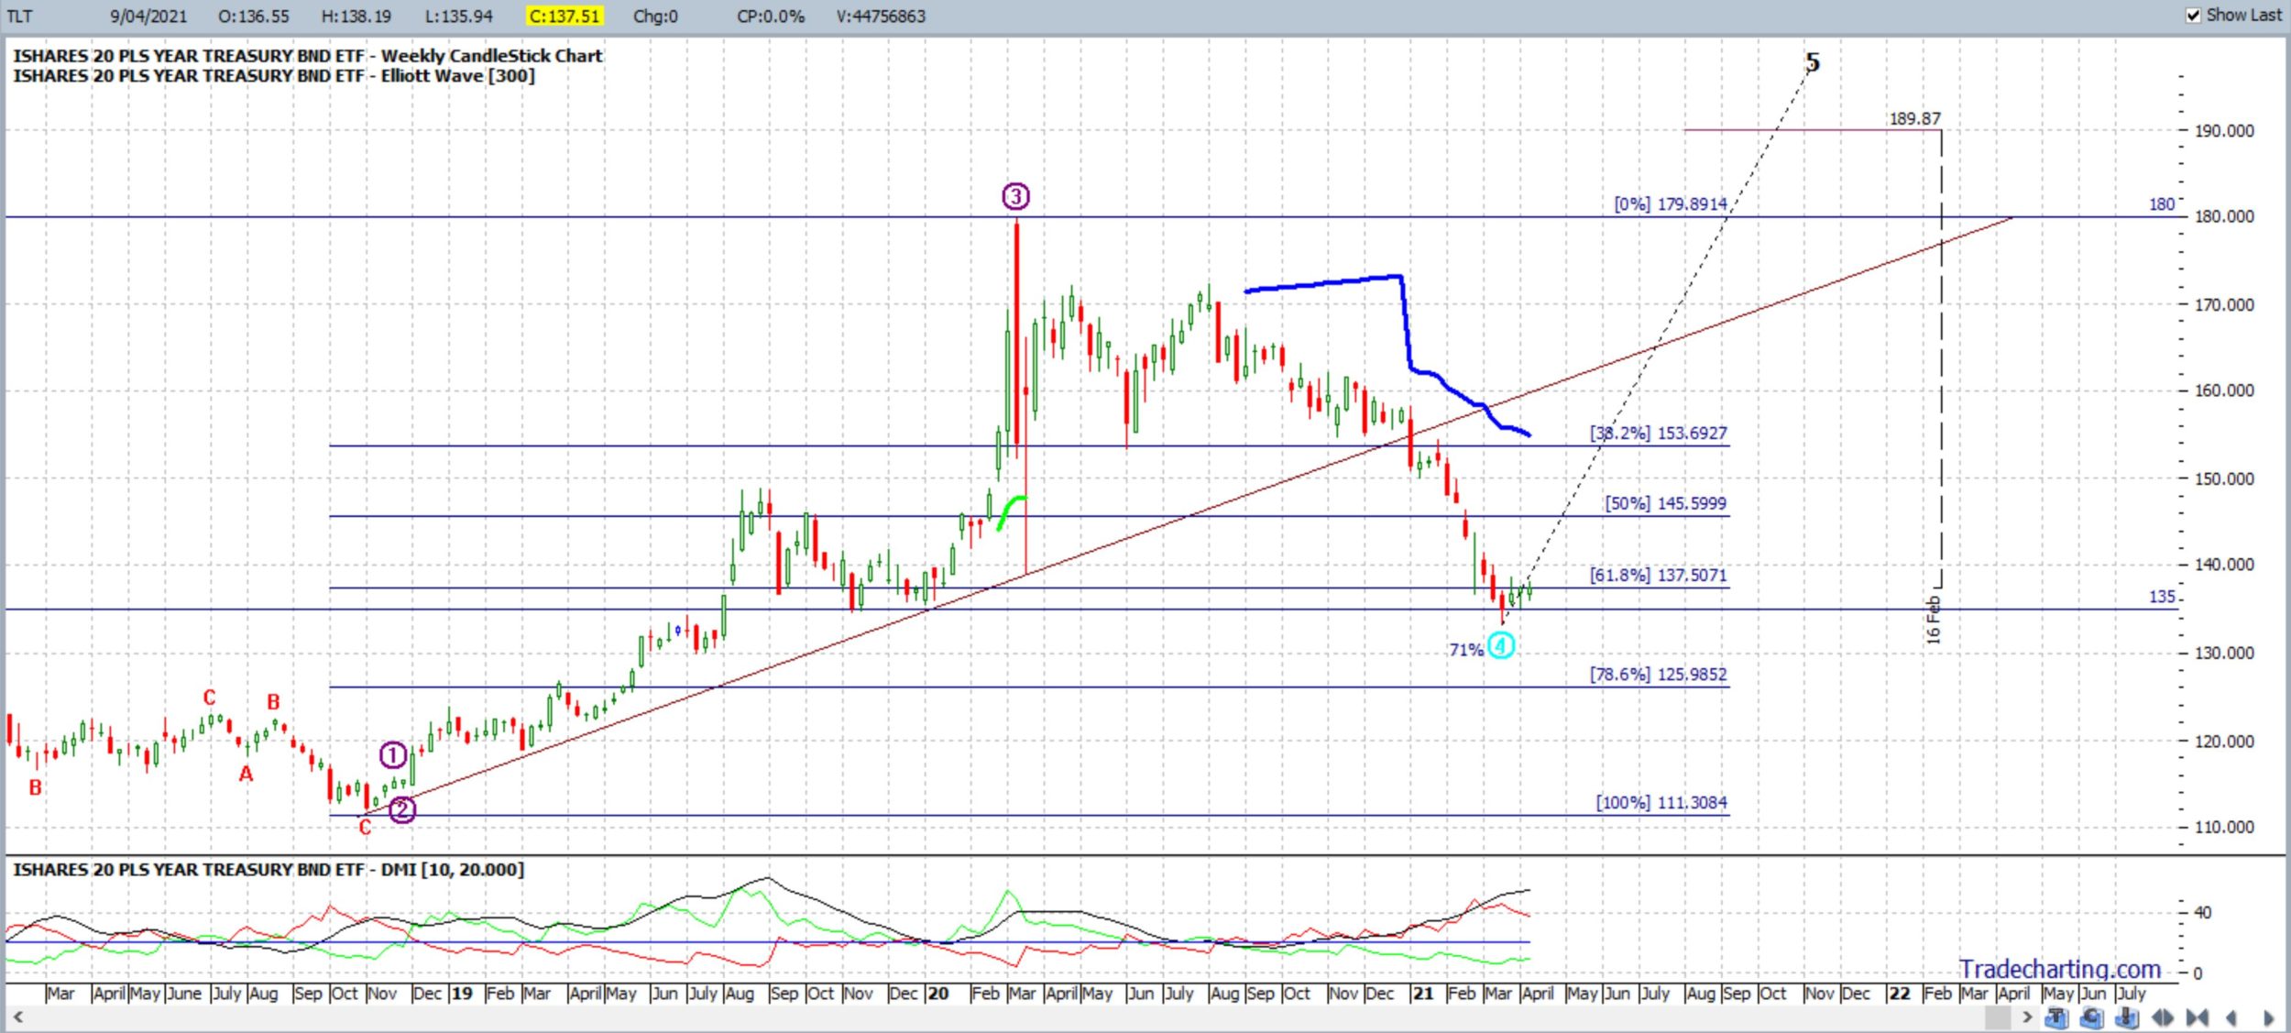
Task: Click the blue C tool icon
Action: point(2092,1017)
